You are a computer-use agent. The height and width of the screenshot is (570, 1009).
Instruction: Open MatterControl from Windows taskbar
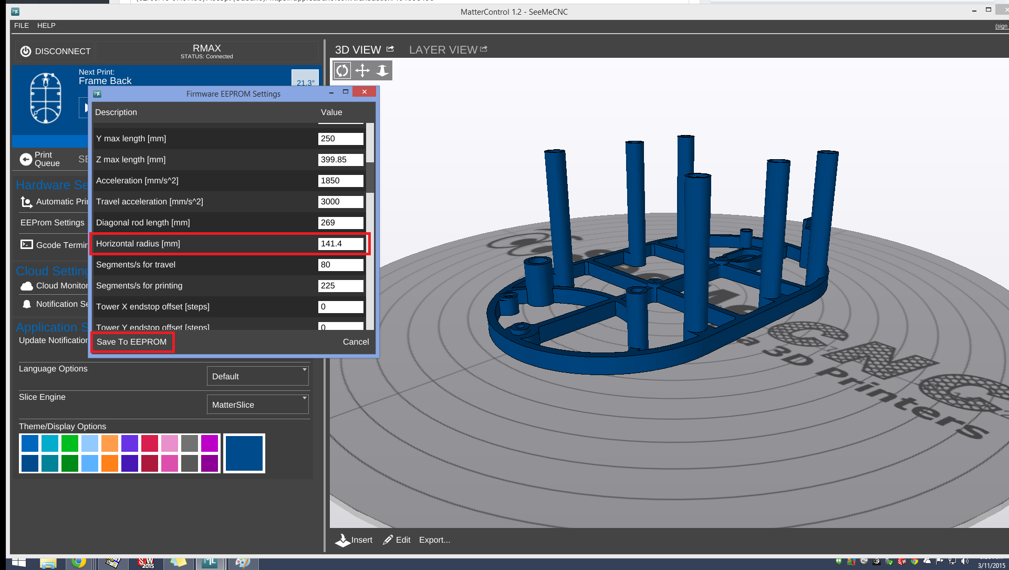click(x=210, y=563)
